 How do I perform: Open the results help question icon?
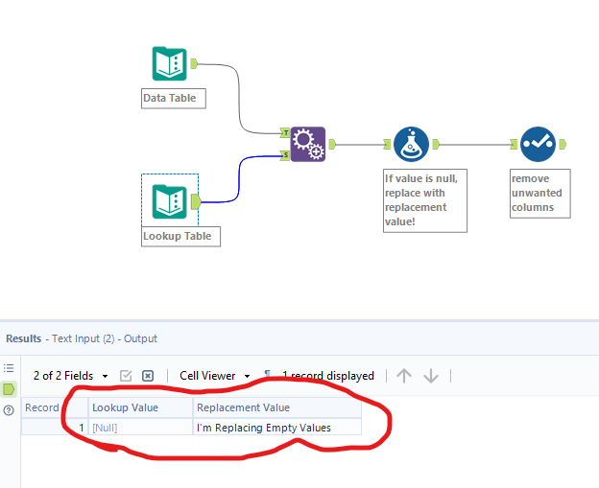[x=9, y=410]
